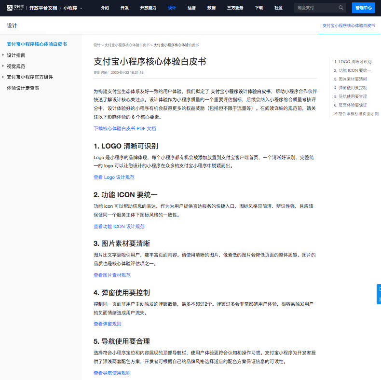381x380 pixels.
Task: Click 设计 in the breadcrumb
Action: click(x=97, y=45)
